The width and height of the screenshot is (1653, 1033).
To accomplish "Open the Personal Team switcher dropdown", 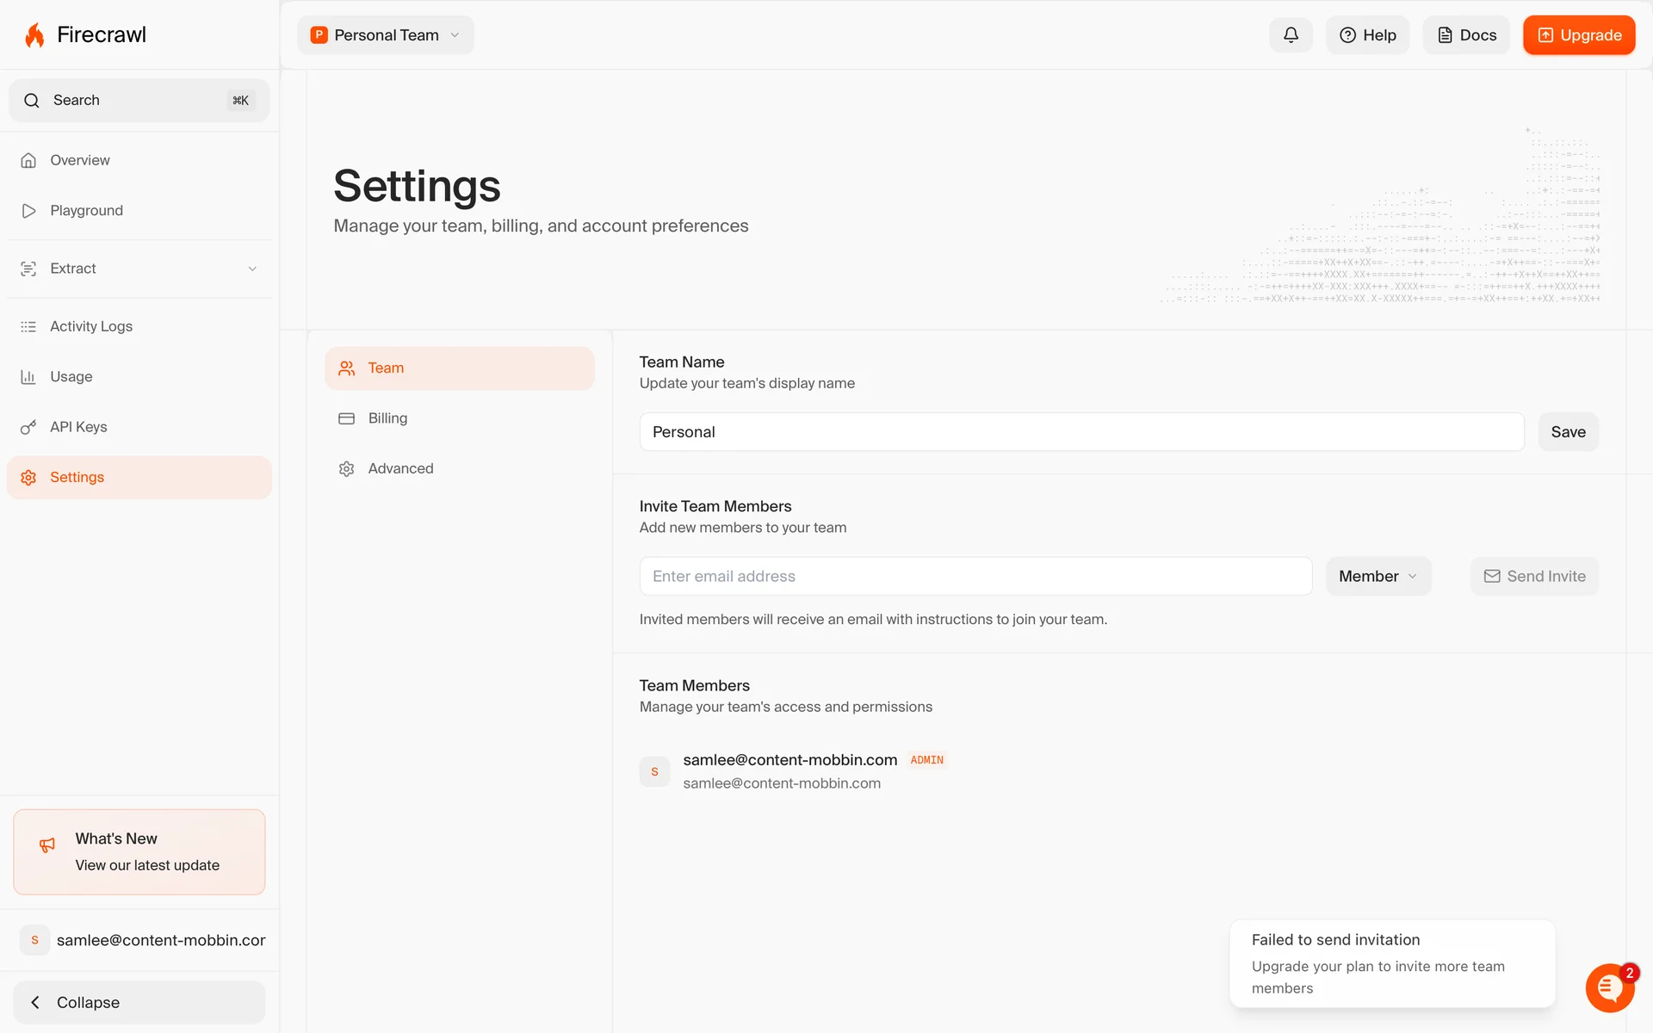I will click(x=386, y=35).
